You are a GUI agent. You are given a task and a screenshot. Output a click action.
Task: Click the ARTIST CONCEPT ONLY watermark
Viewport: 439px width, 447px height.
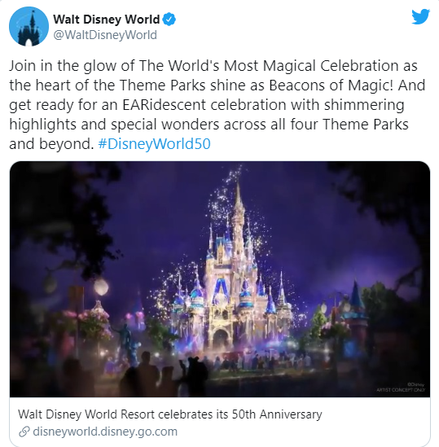click(401, 390)
